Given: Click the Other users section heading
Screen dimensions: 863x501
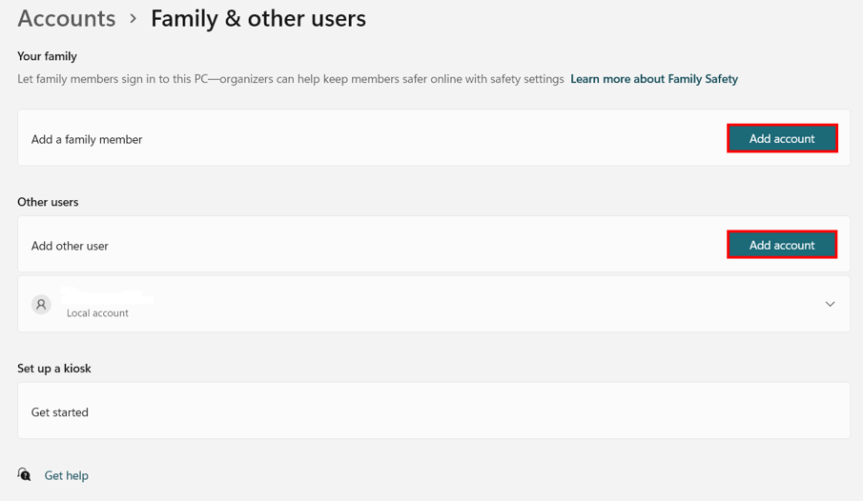Looking at the screenshot, I should [48, 202].
